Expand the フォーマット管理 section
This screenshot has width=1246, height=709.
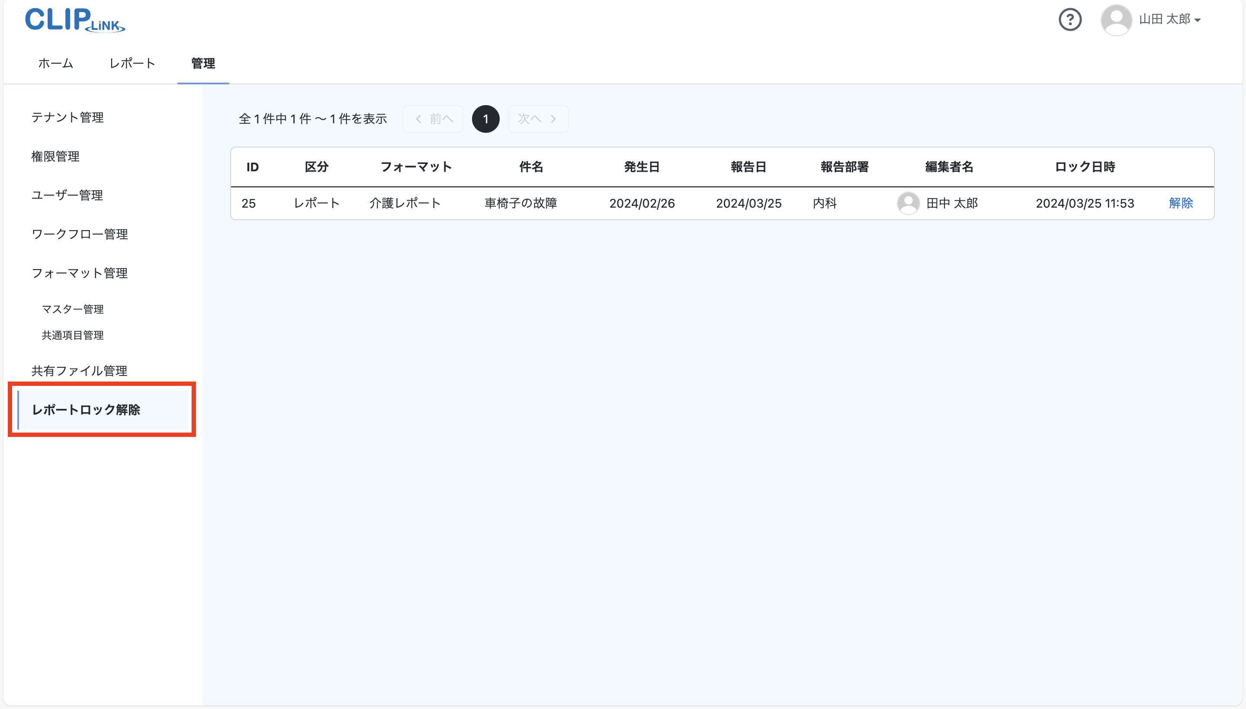(x=79, y=273)
